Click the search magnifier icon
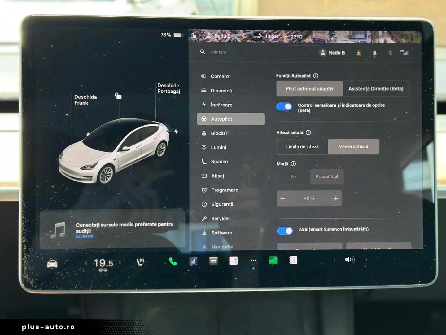446x335 pixels. point(203,52)
